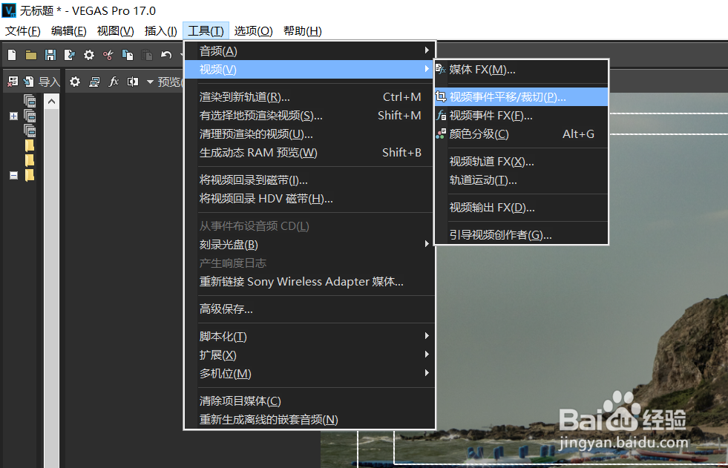
Task: Toggle external monitor preview icon
Action: 94,82
